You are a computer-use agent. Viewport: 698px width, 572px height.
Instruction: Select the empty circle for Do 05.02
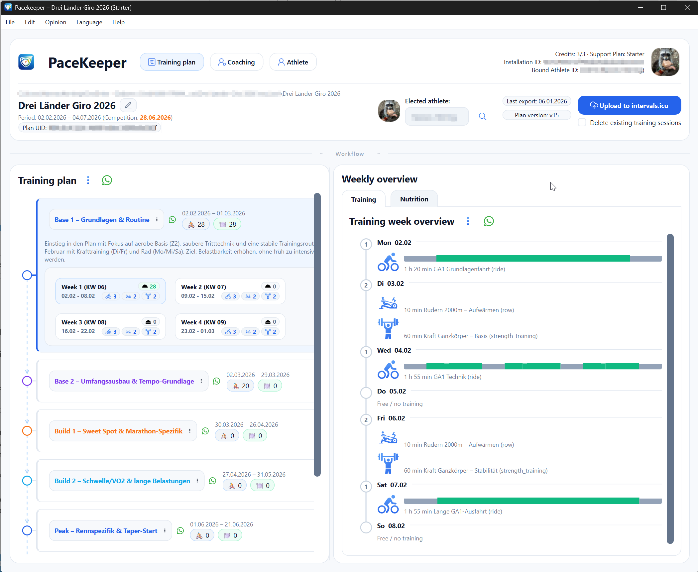tap(366, 393)
